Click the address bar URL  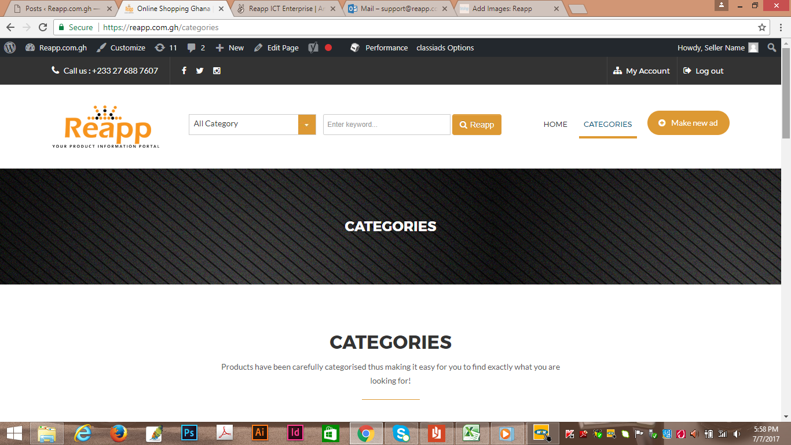(x=161, y=27)
